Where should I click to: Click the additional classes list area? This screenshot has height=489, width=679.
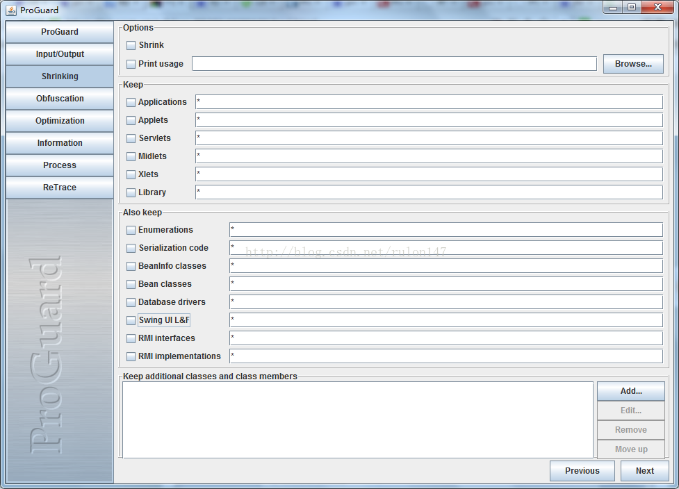[x=358, y=420]
